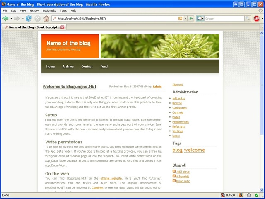
Task: Click the grey Forward arrow button
Action: pyautogui.click(x=17, y=18)
